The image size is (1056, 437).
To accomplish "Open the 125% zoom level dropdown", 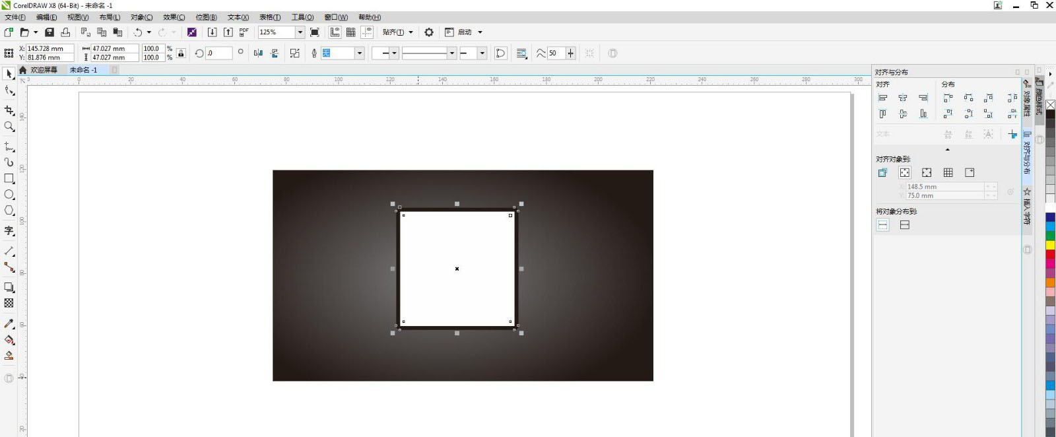I will tap(300, 32).
